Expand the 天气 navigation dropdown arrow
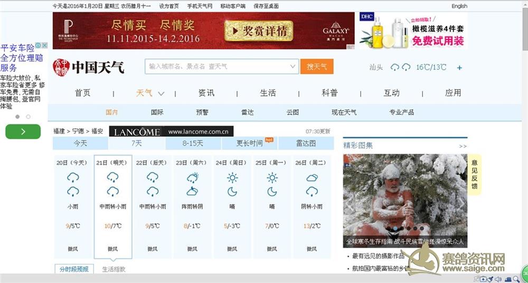The image size is (528, 283). [161, 94]
